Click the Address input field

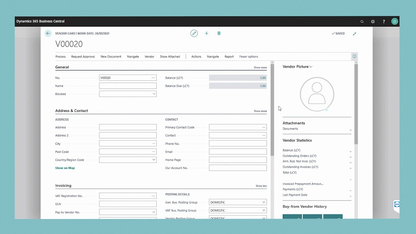pyautogui.click(x=128, y=127)
